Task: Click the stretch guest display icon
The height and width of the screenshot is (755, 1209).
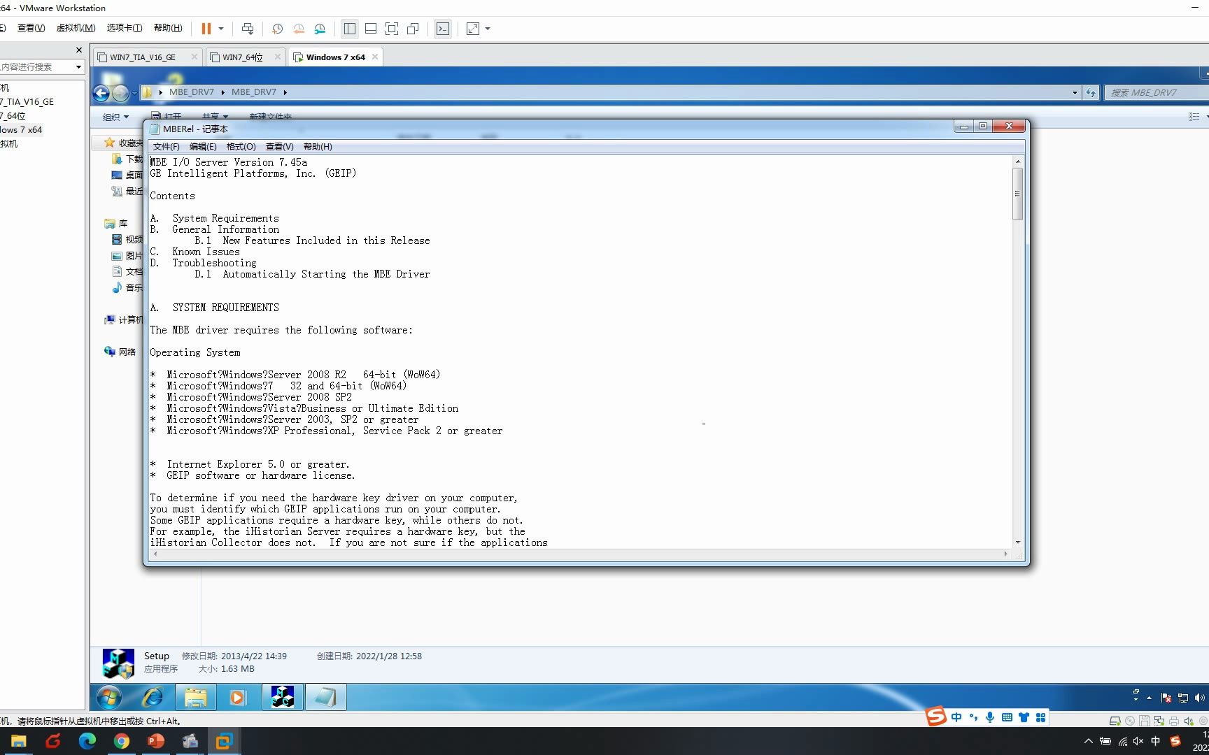Action: [473, 29]
